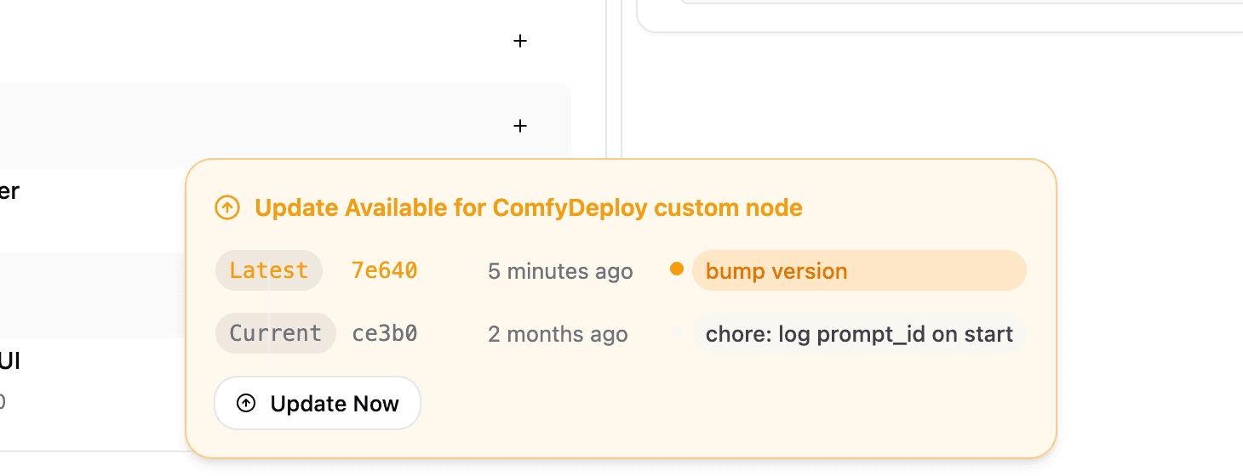Select the Latest badge
This screenshot has height=476, width=1243.
click(x=268, y=270)
